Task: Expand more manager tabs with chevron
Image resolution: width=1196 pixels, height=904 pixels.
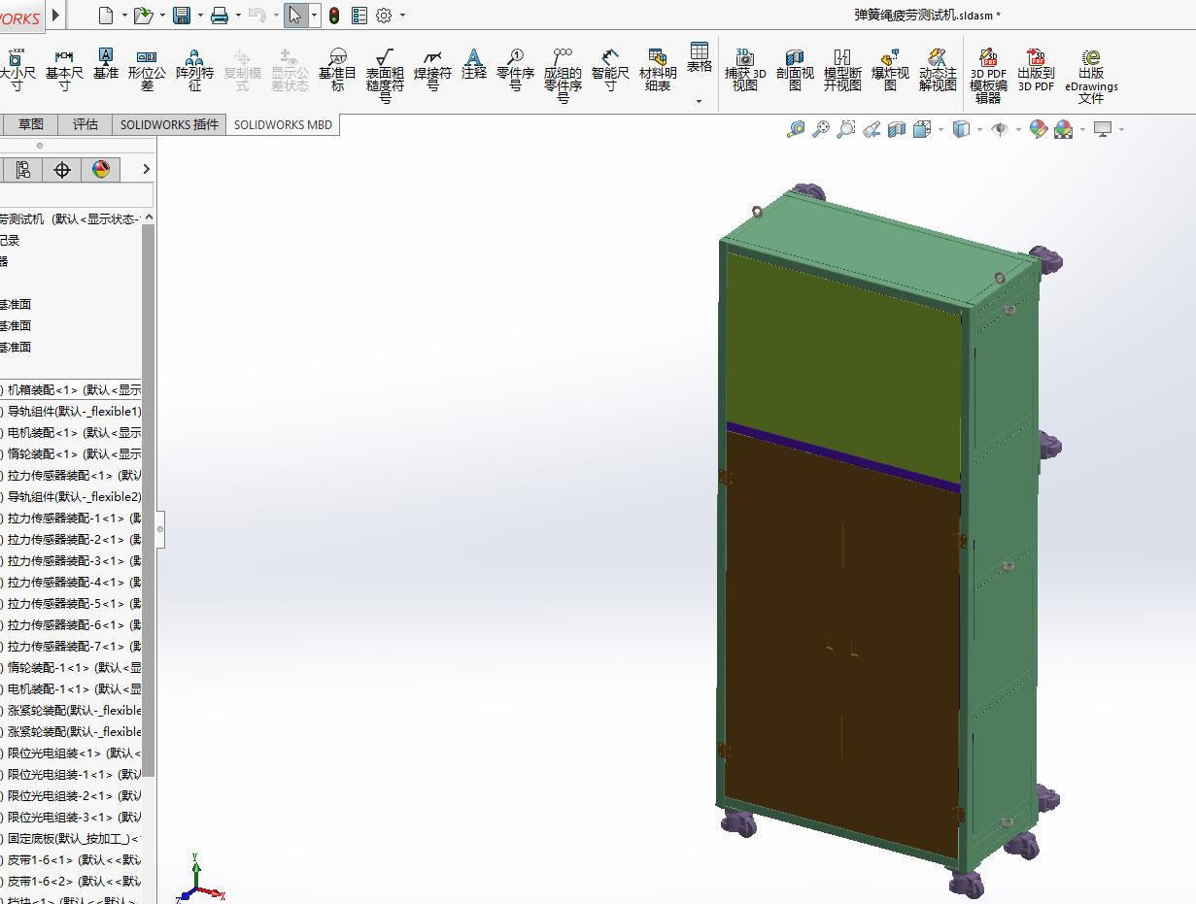Action: pos(146,170)
